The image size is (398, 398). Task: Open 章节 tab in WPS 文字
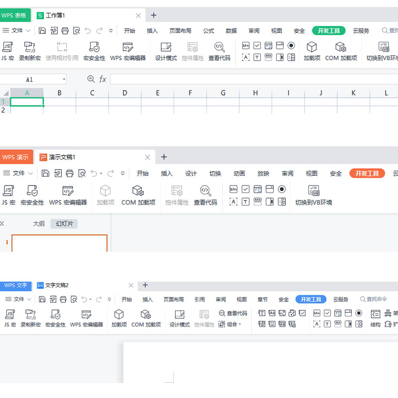(x=263, y=299)
